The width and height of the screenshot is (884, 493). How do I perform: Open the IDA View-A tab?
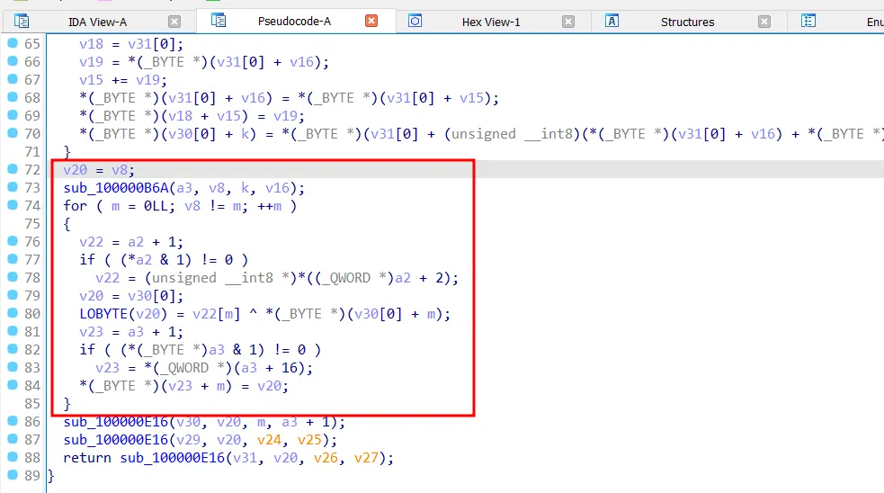[97, 22]
